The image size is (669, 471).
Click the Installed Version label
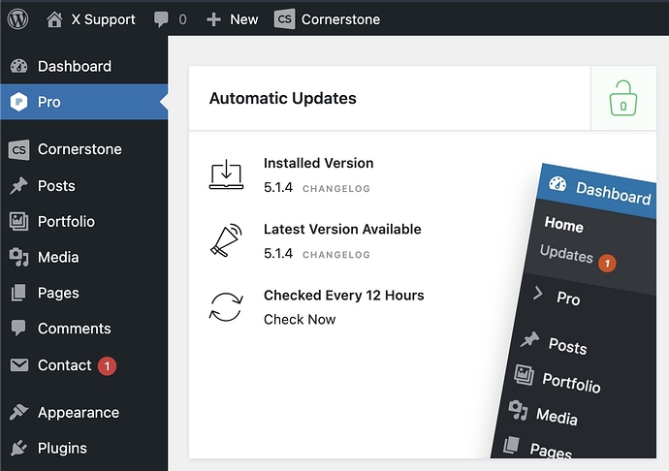click(x=318, y=163)
